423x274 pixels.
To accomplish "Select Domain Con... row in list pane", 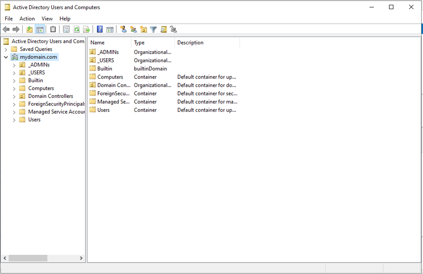I will [164, 85].
